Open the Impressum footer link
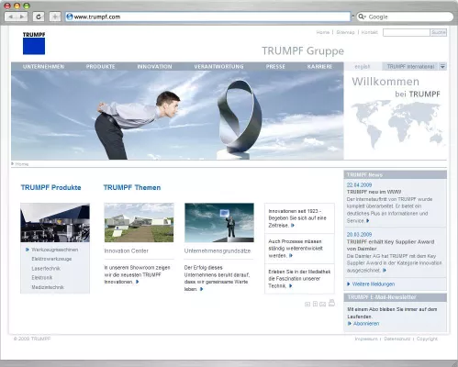This screenshot has width=458, height=367. coord(366,339)
